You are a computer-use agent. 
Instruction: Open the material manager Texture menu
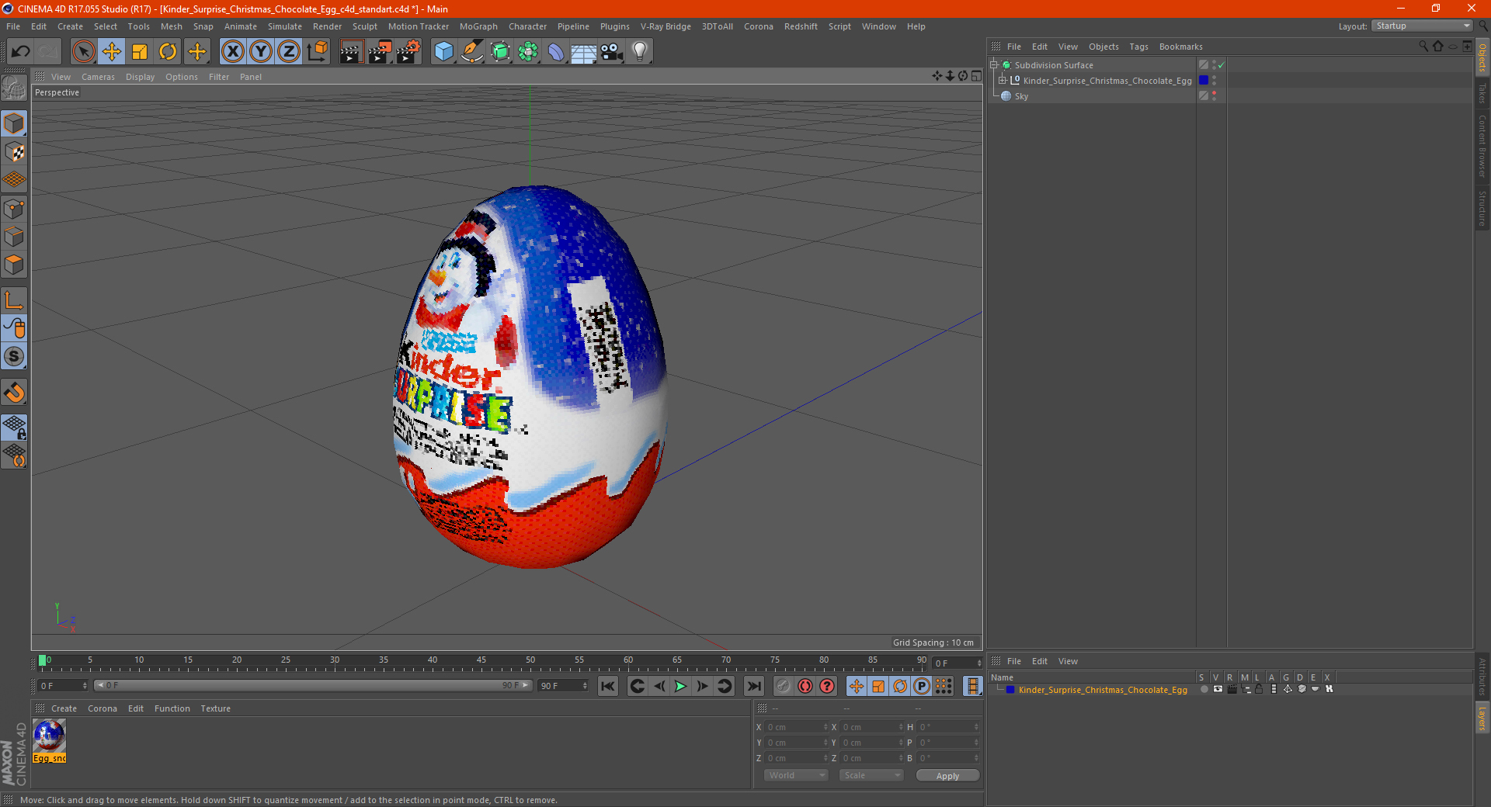(x=215, y=708)
